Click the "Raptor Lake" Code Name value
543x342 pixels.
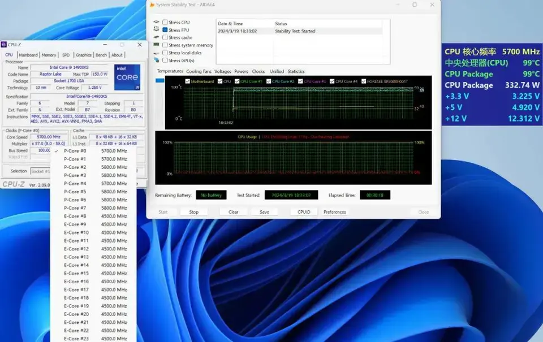coord(50,74)
